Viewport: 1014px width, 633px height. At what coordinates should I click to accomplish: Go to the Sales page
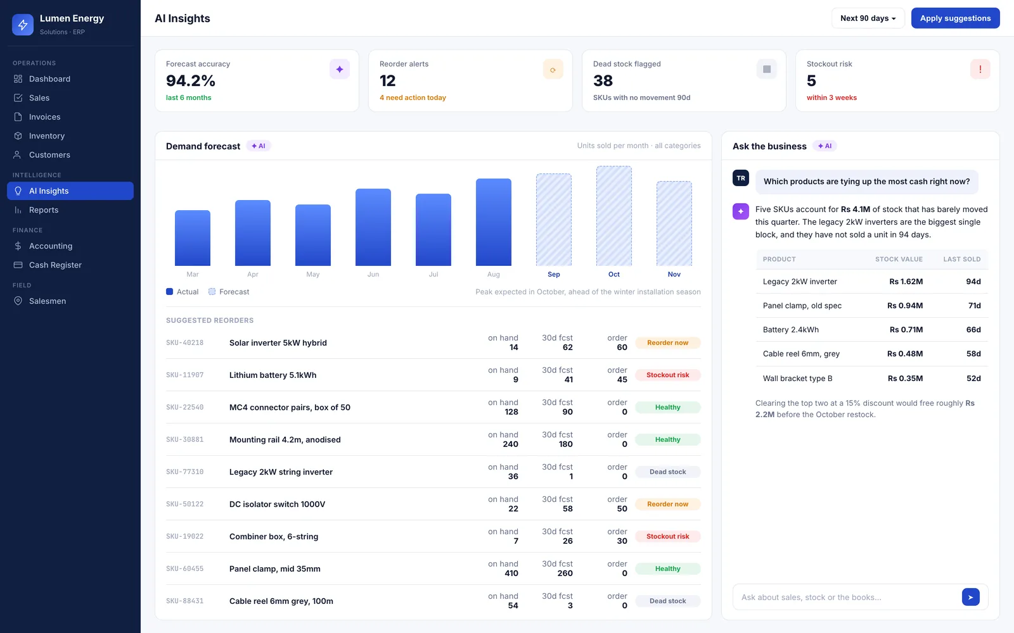(x=70, y=98)
